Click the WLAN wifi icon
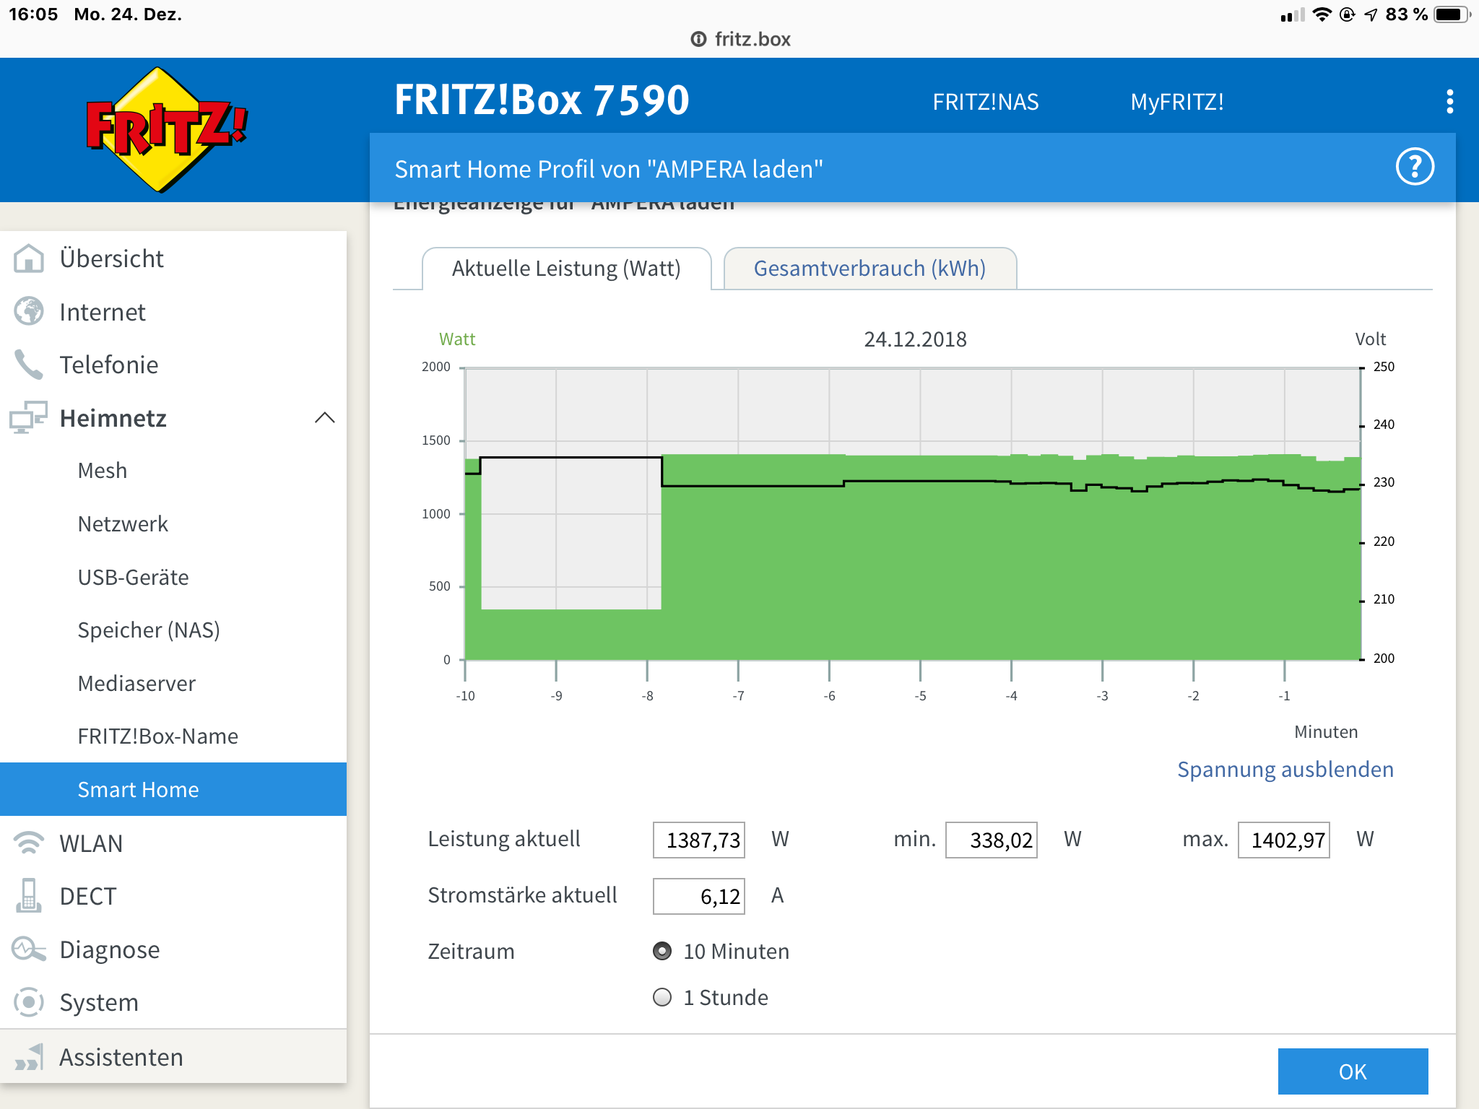Screen dimensions: 1479x1109 pyautogui.click(x=29, y=843)
